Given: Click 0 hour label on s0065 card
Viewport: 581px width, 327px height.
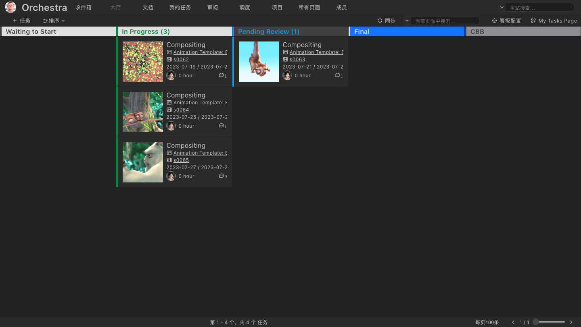Looking at the screenshot, I should [186, 176].
